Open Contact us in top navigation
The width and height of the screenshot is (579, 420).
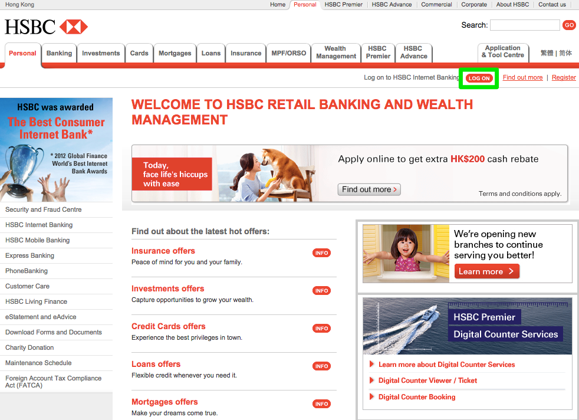click(x=552, y=5)
